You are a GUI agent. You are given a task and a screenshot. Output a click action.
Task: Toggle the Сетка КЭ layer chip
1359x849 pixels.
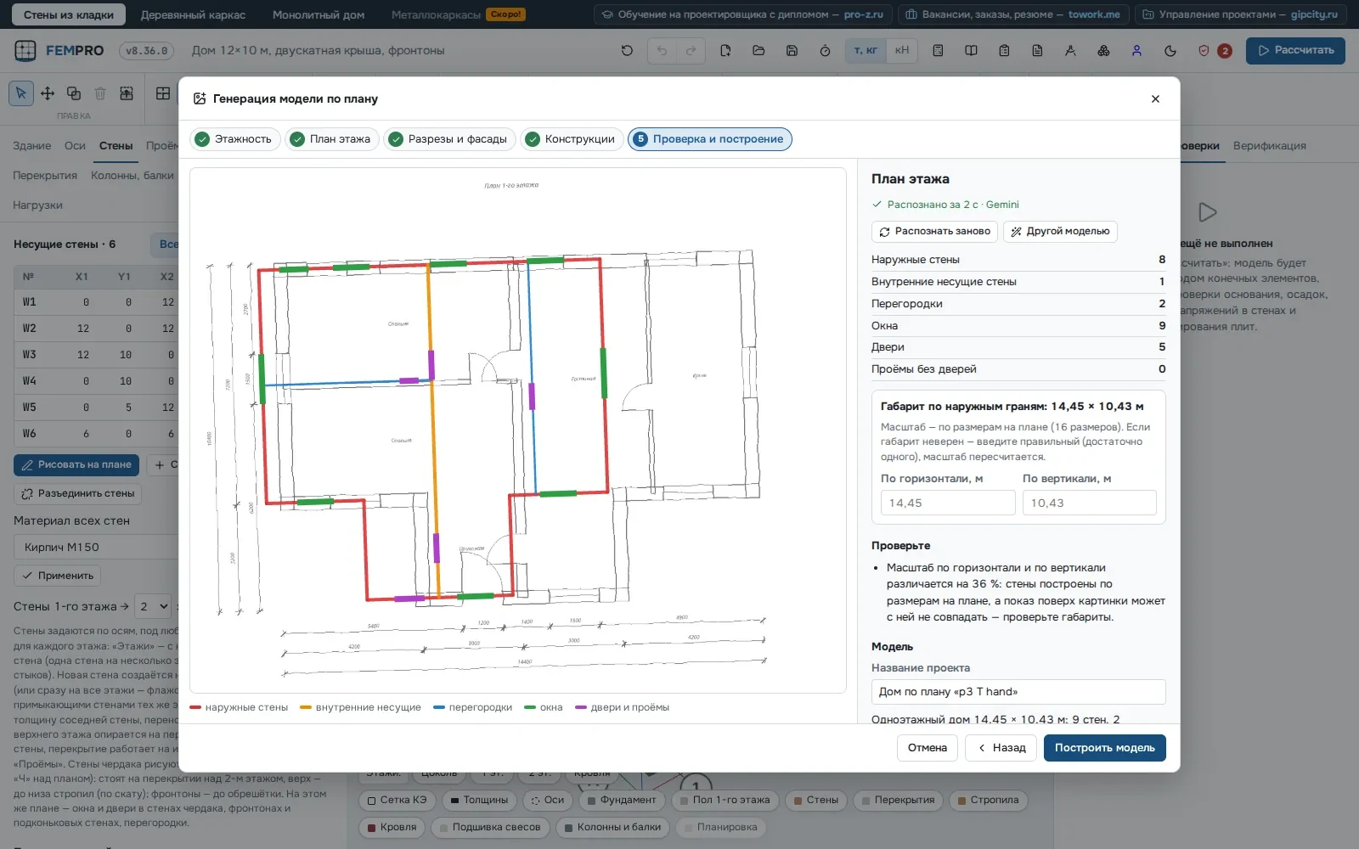click(x=398, y=800)
